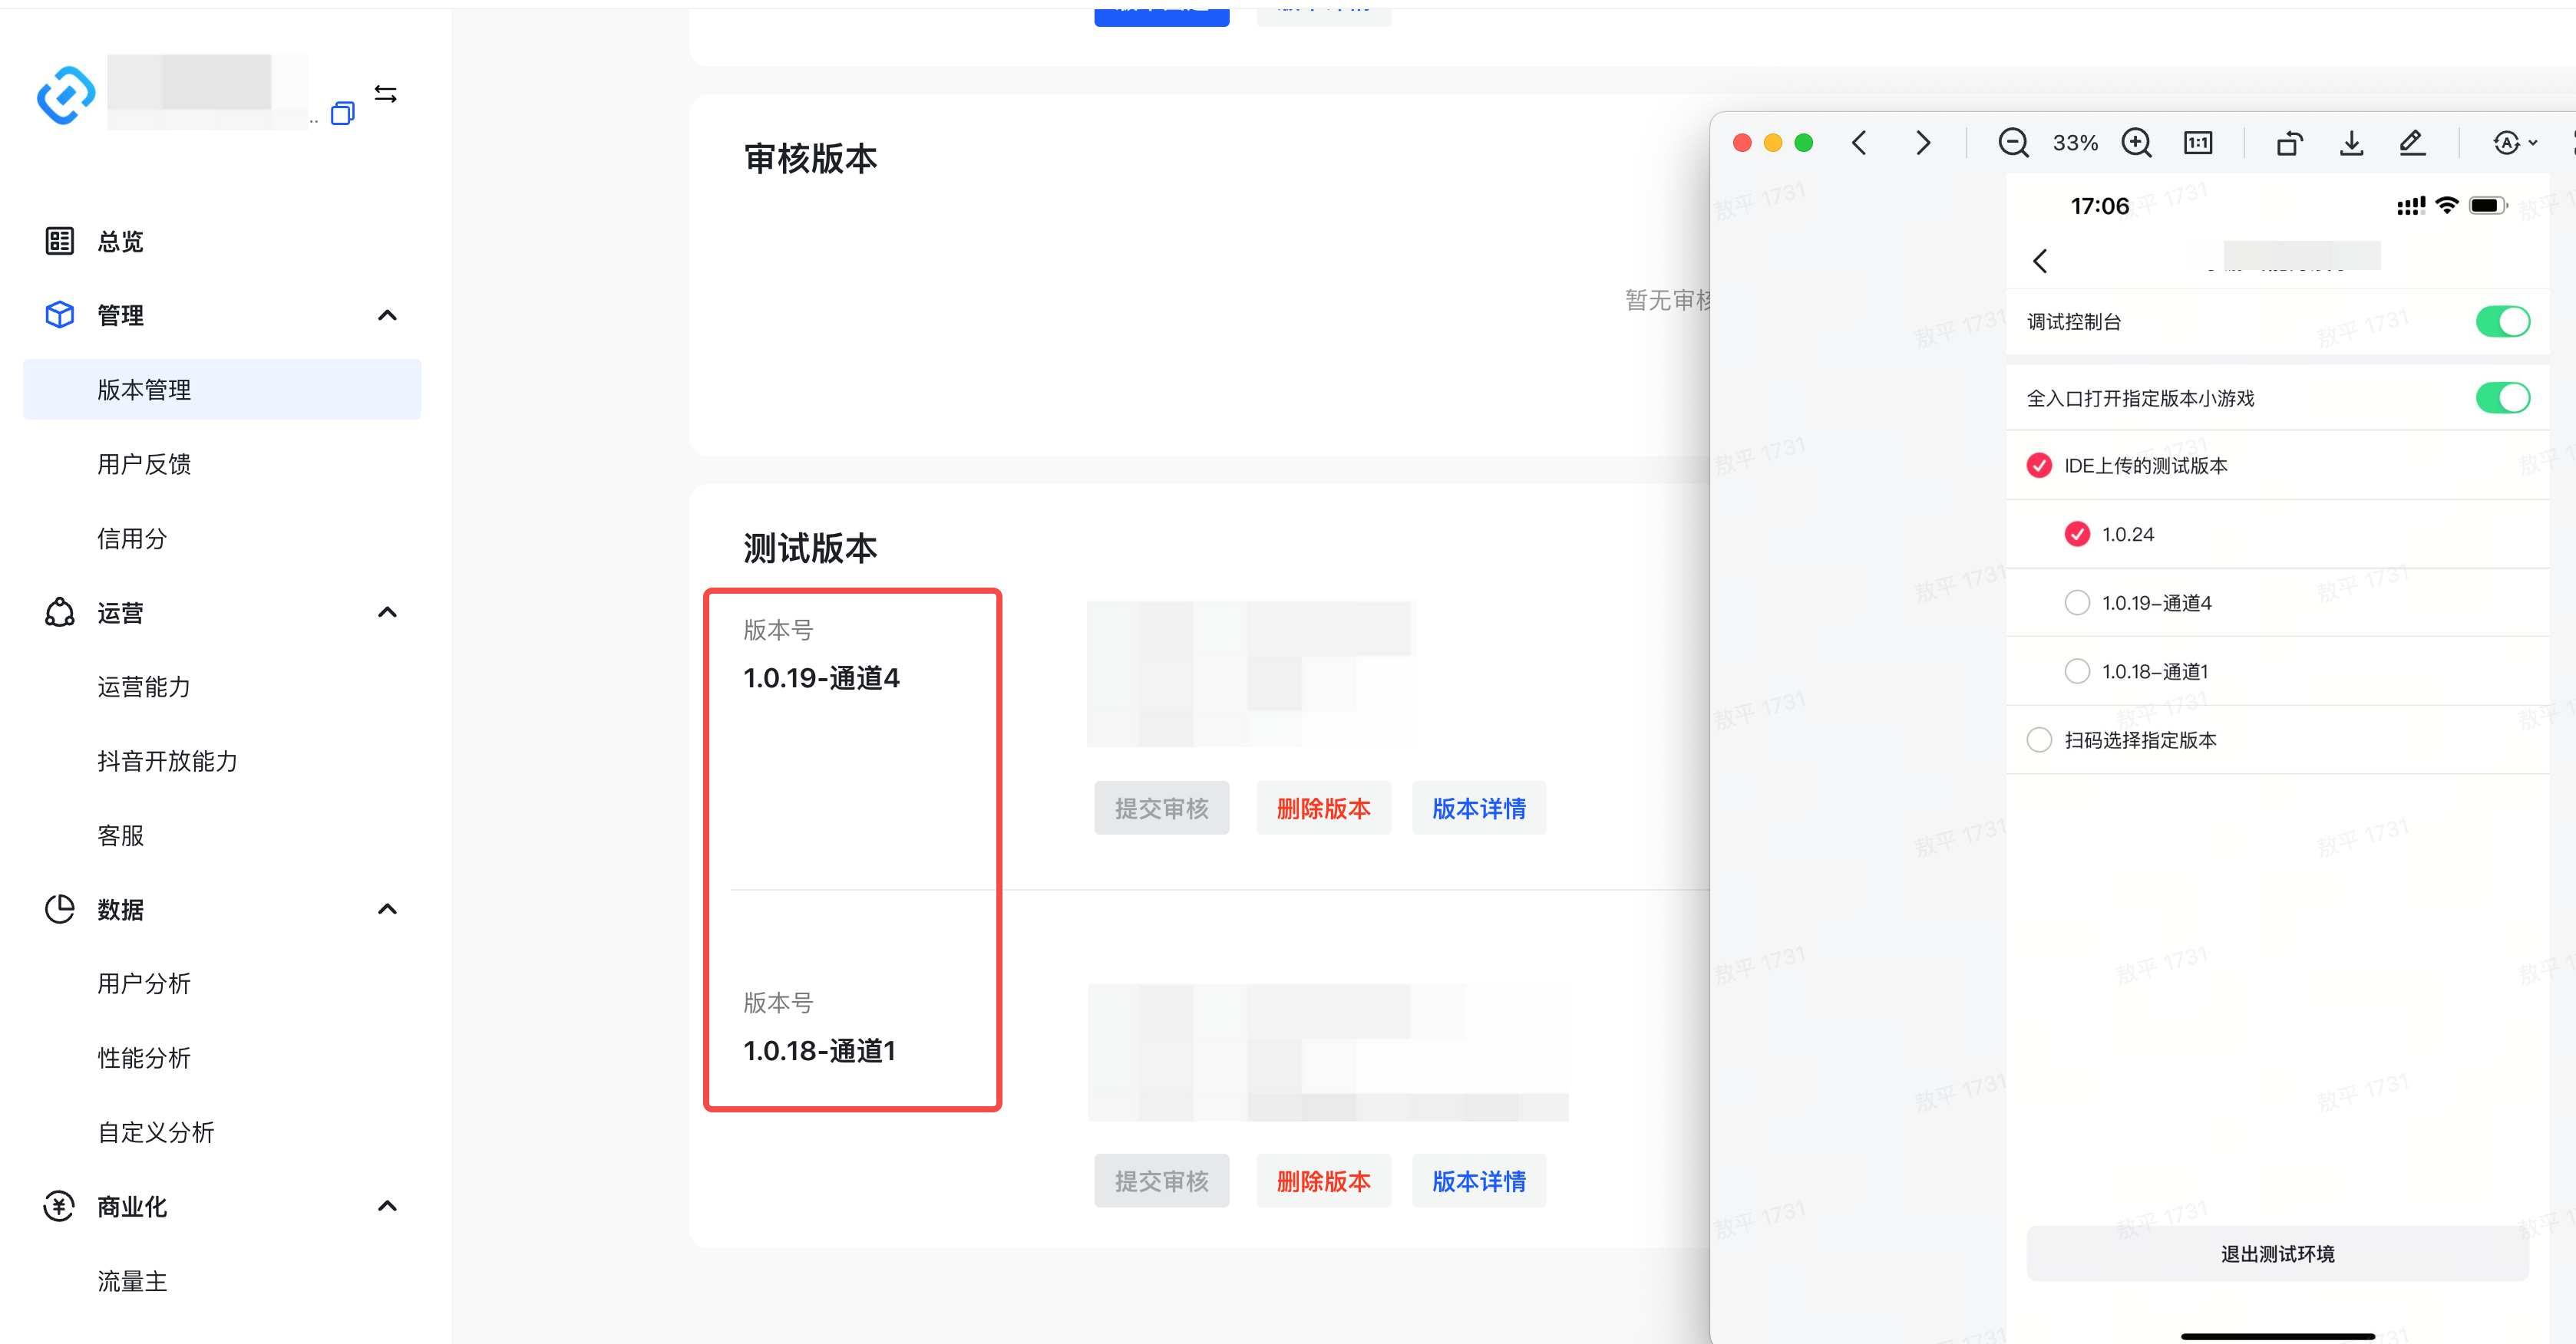Click the 1:1 actual size icon
This screenshot has height=1344, width=2576.
2197,143
